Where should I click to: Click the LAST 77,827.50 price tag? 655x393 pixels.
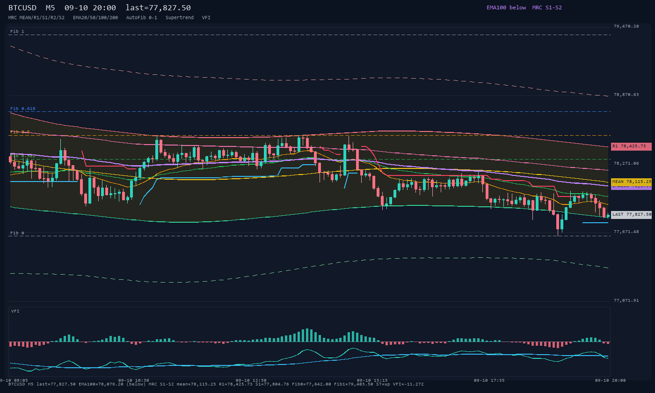[x=631, y=215]
